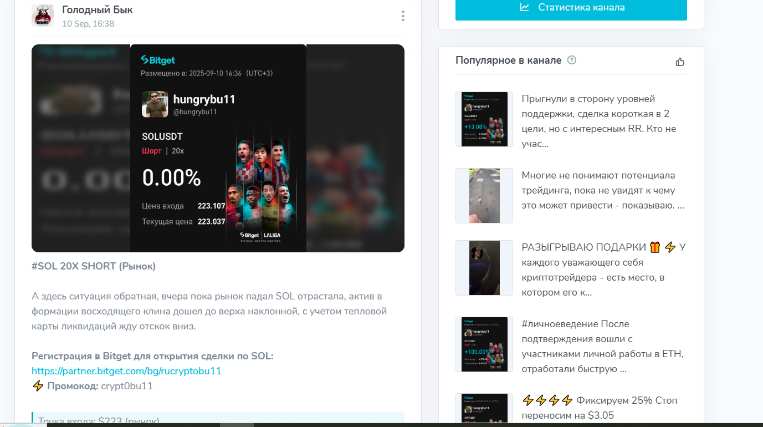This screenshot has width=763, height=427.
Task: Open the Bitget SOLUSDT trade screenshot image
Action: point(218,148)
